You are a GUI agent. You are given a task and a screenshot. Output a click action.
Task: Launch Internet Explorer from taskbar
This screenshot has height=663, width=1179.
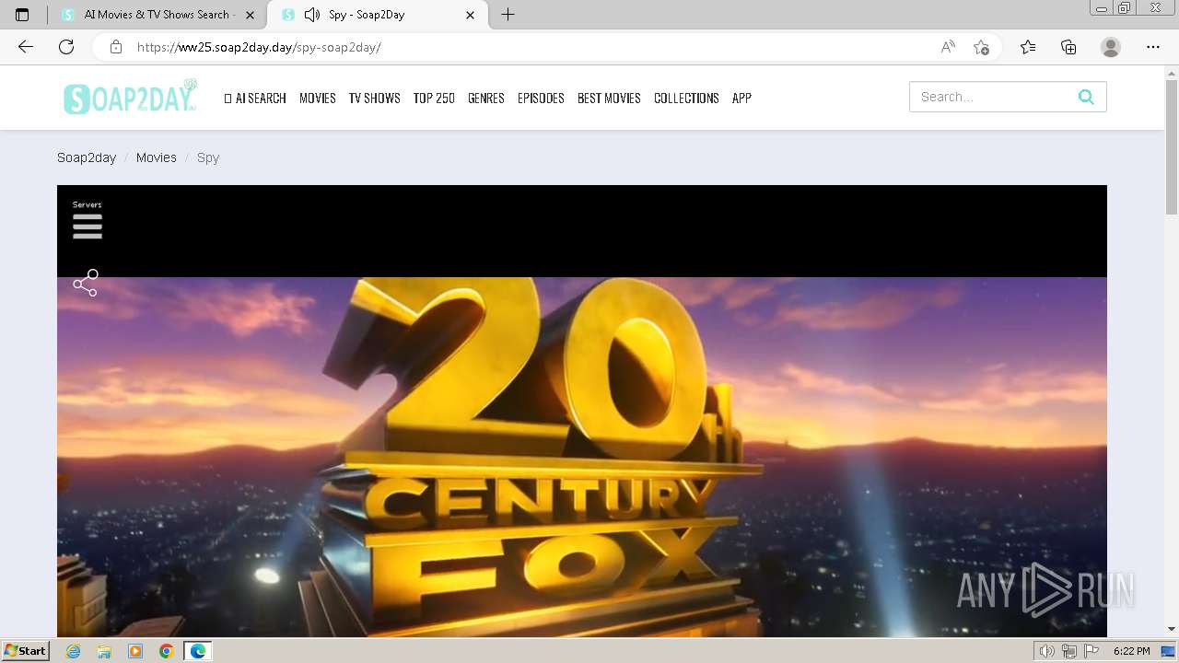tap(74, 651)
